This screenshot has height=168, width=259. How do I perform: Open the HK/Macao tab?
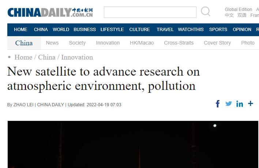click(142, 43)
